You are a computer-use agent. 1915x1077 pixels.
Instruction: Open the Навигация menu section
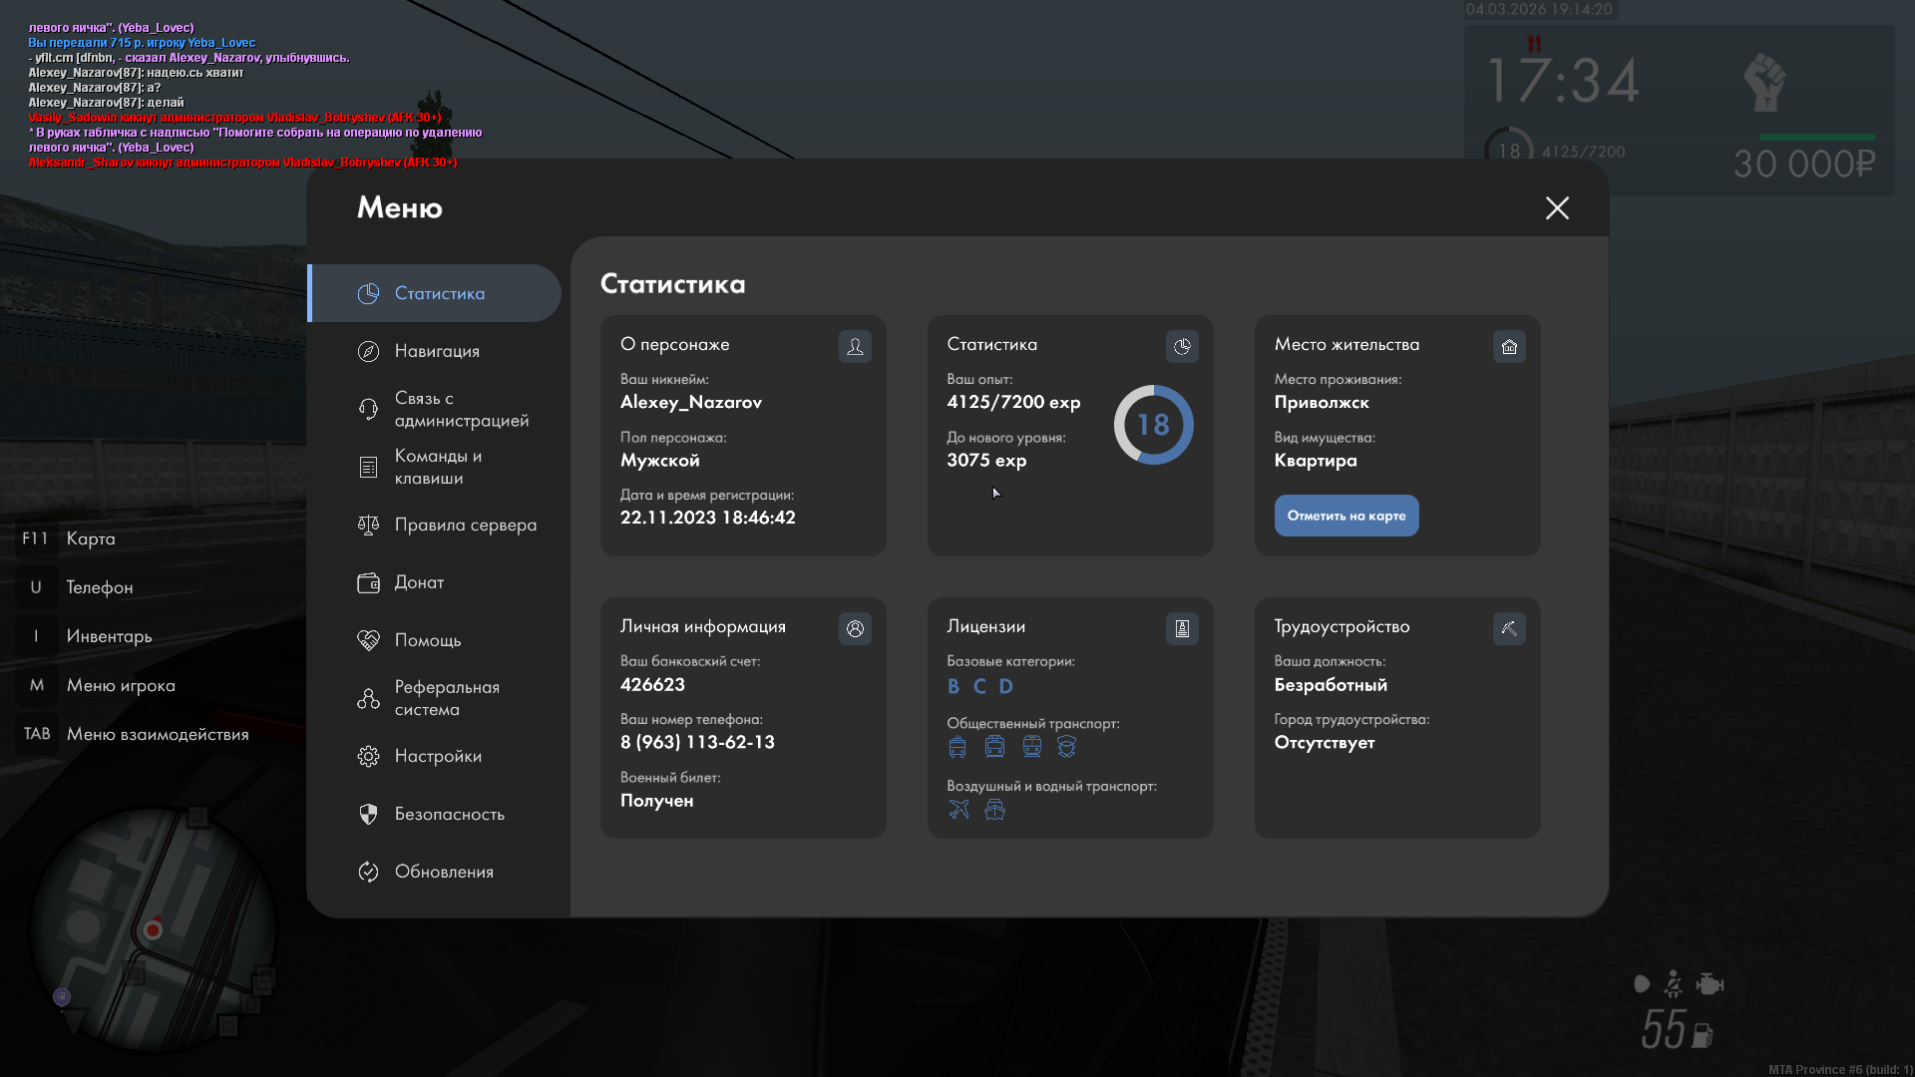point(437,351)
